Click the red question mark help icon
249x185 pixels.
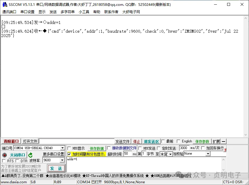pos(225,150)
